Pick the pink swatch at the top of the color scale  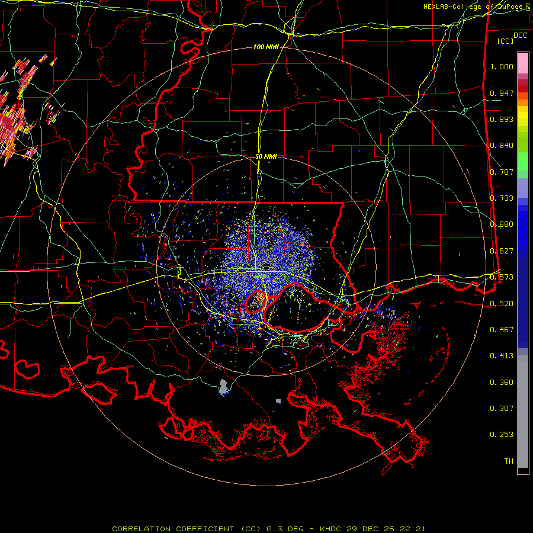(x=523, y=63)
